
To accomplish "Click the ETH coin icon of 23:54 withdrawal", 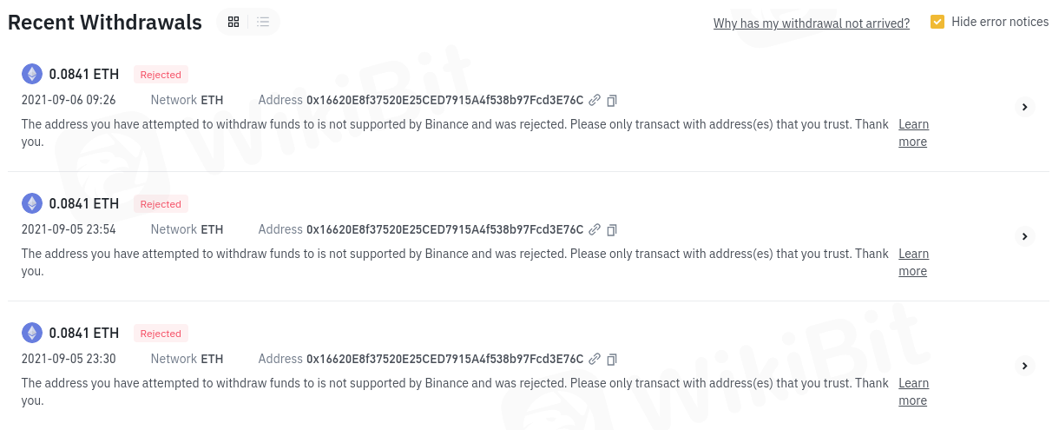I will coord(32,203).
